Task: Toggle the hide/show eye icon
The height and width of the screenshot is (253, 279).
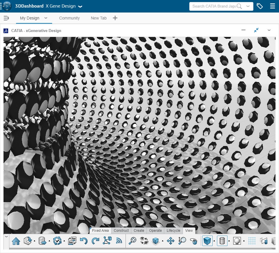Action: pyautogui.click(x=144, y=241)
